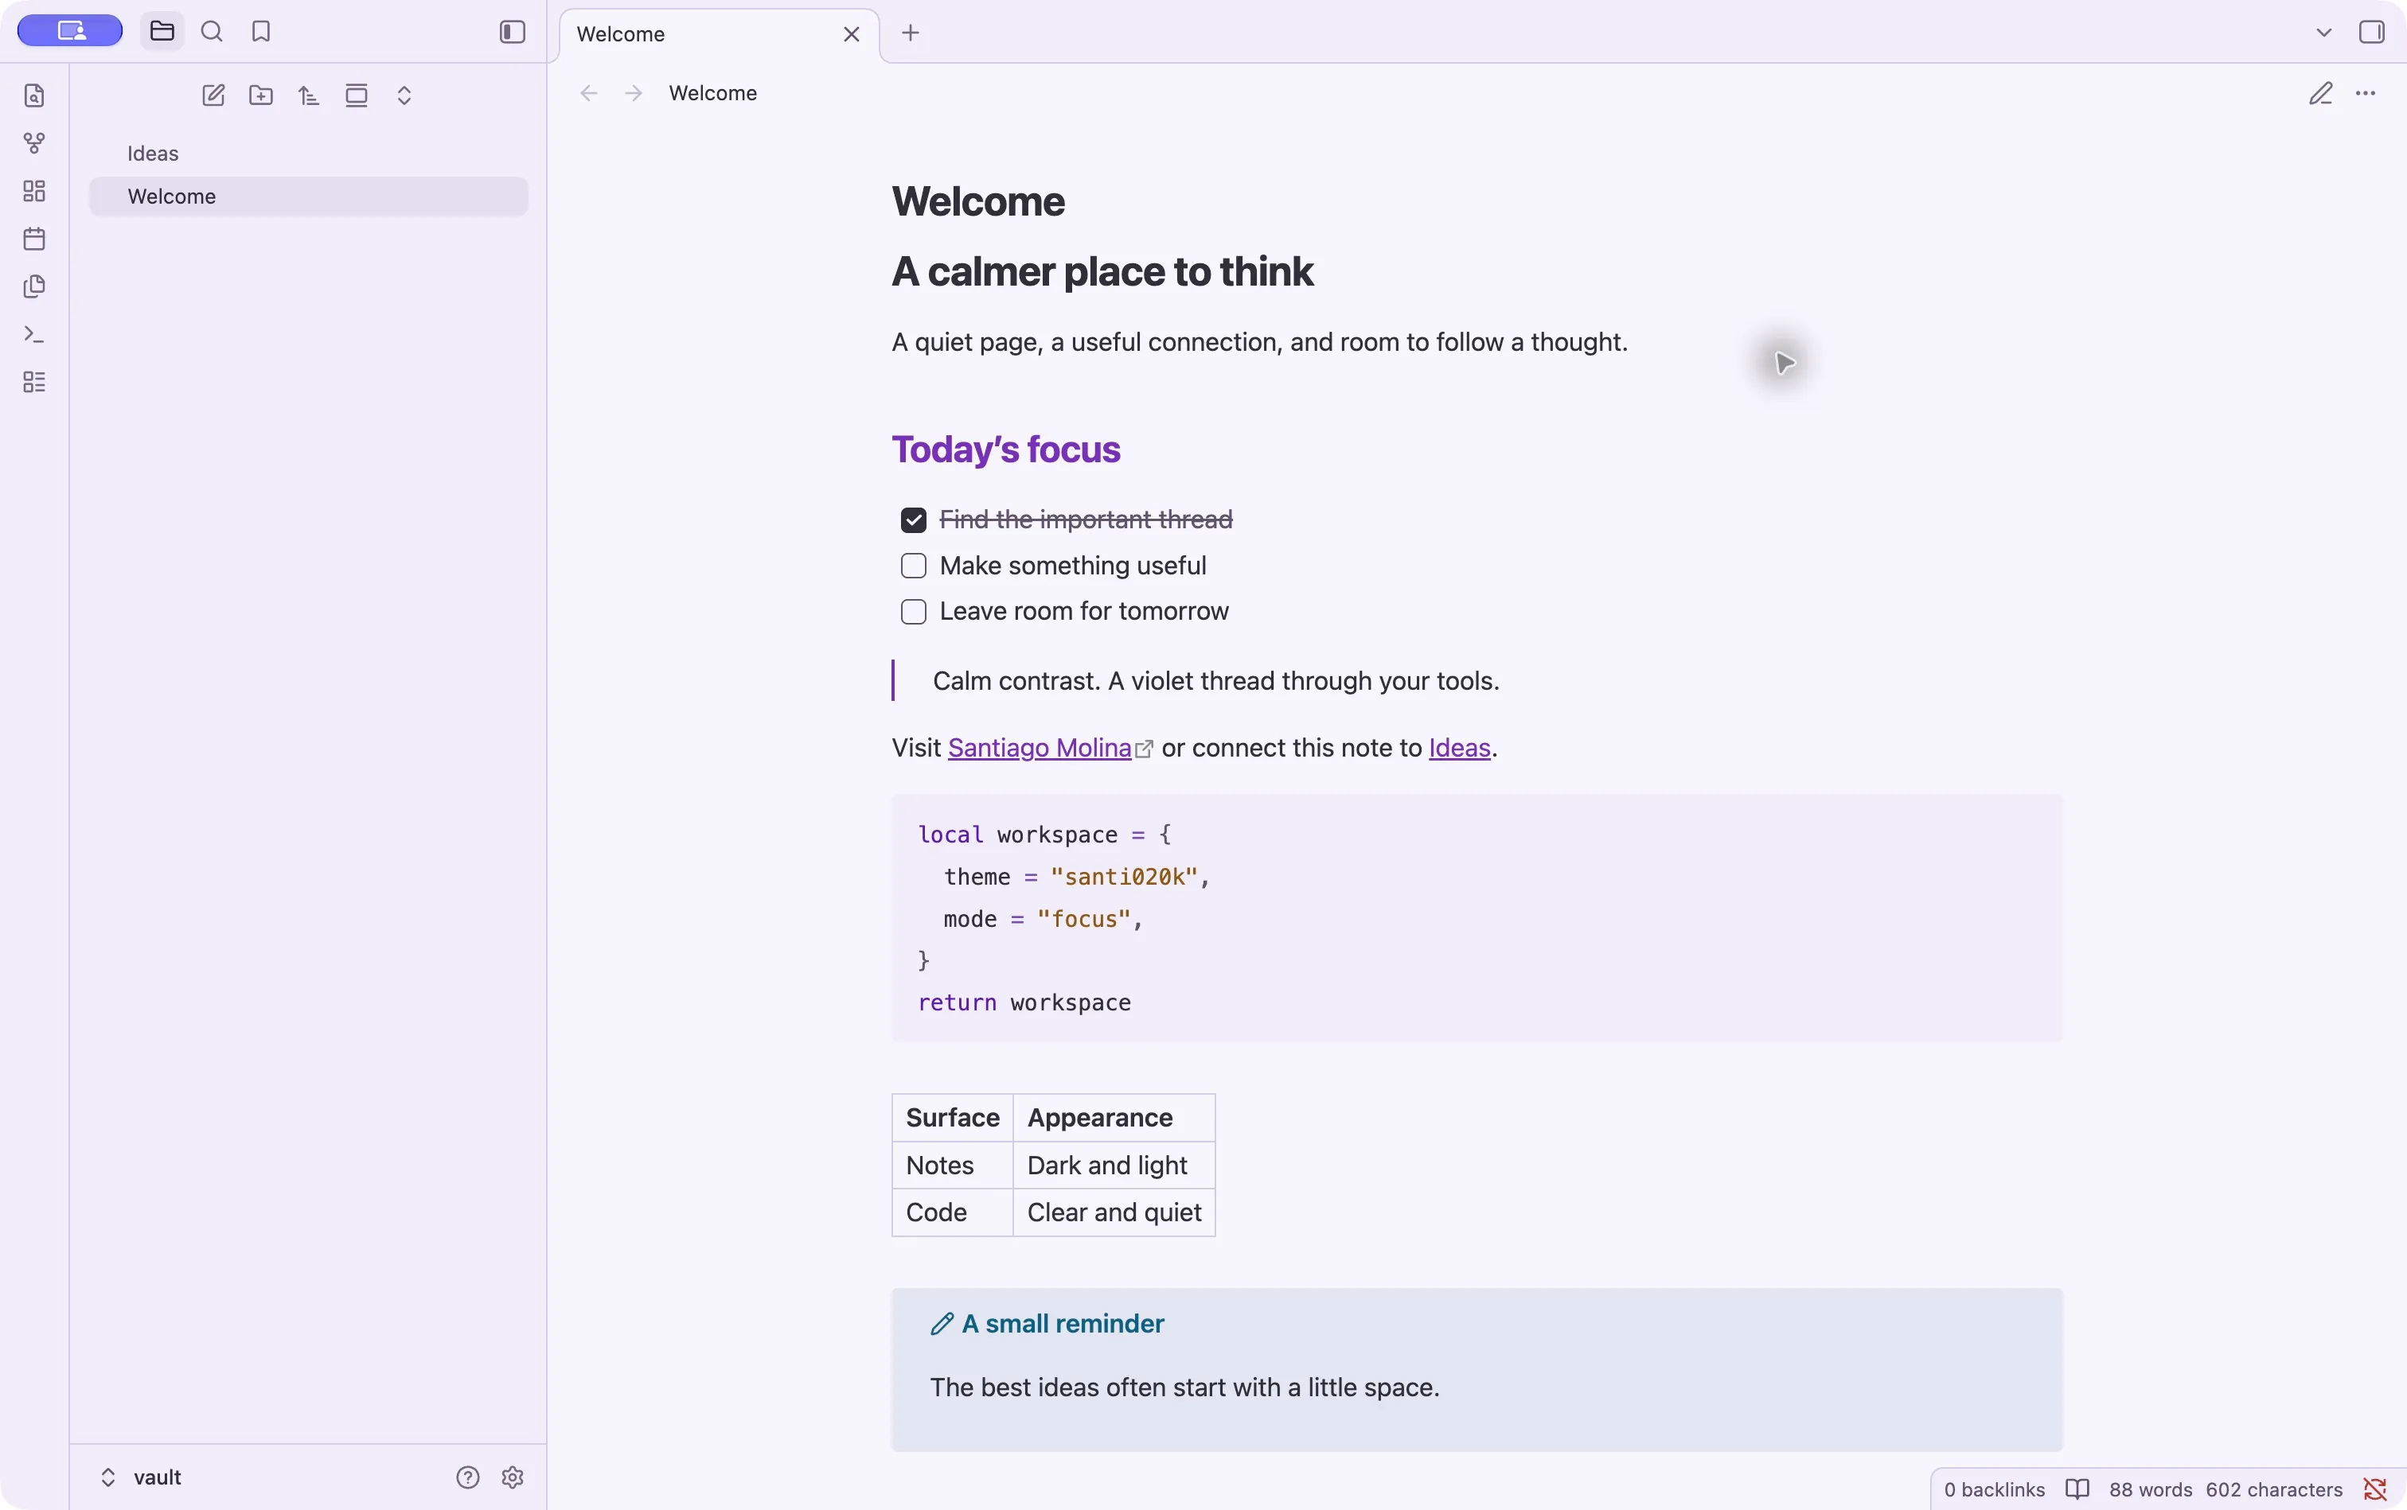The image size is (2407, 1510).
Task: Click the sync status icon in status bar
Action: click(2375, 1489)
